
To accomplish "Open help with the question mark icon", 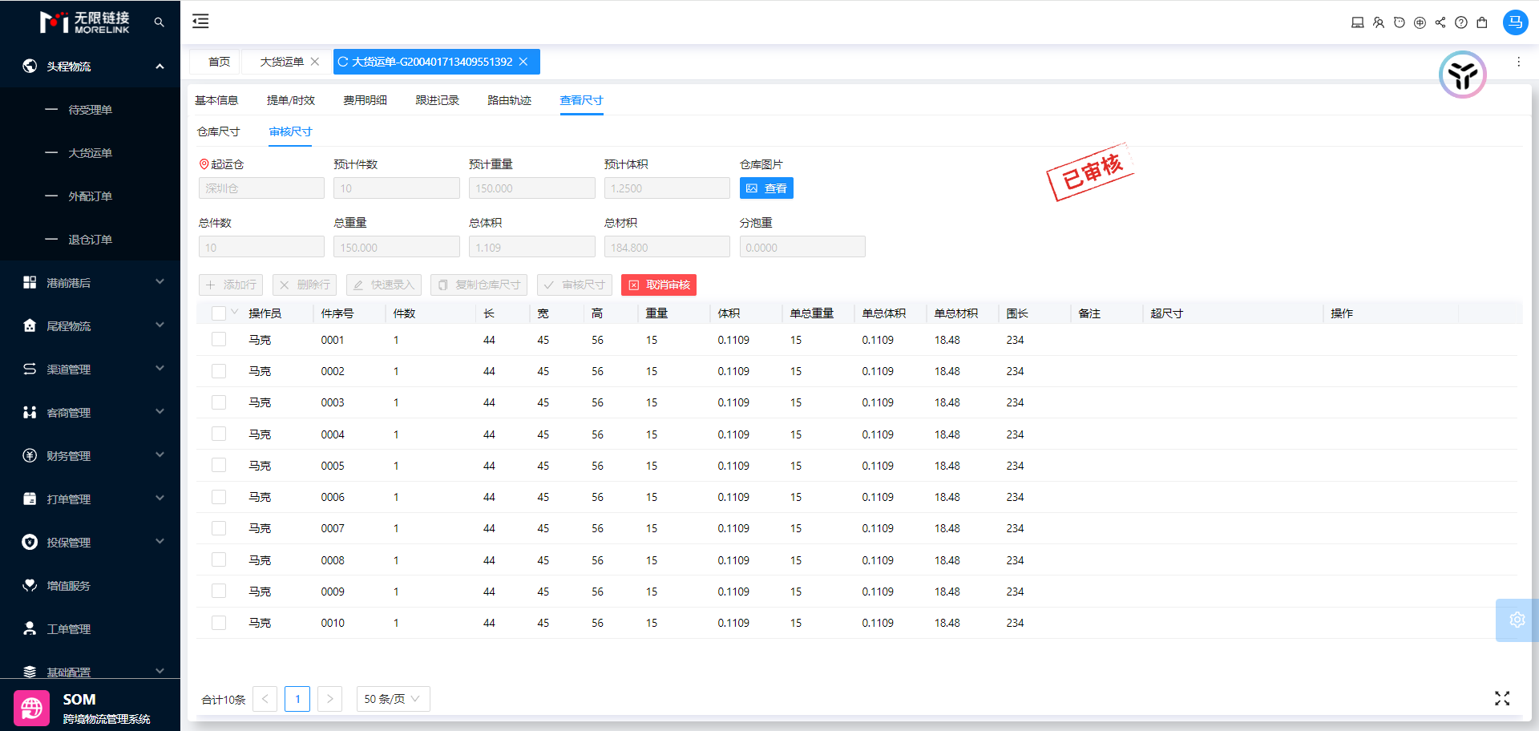I will 1461,22.
